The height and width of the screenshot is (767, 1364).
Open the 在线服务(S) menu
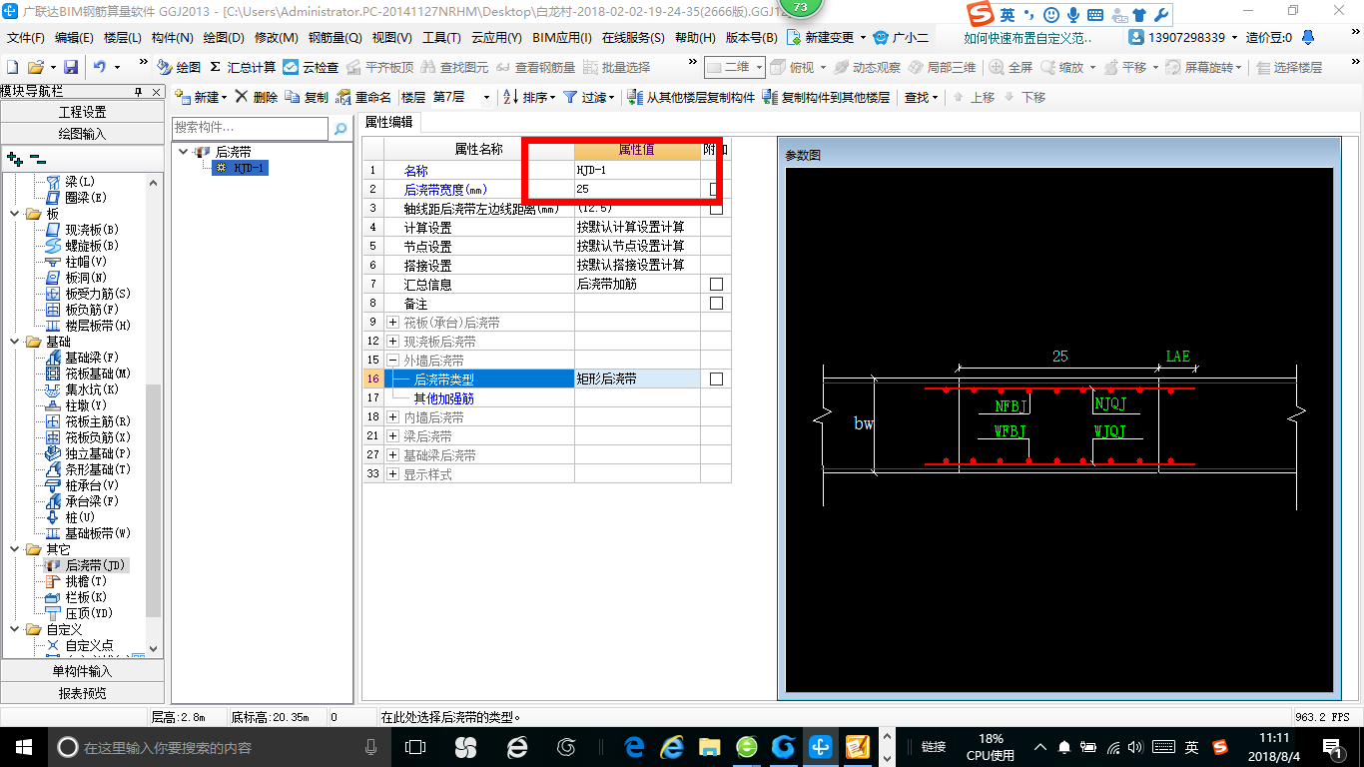coord(633,37)
